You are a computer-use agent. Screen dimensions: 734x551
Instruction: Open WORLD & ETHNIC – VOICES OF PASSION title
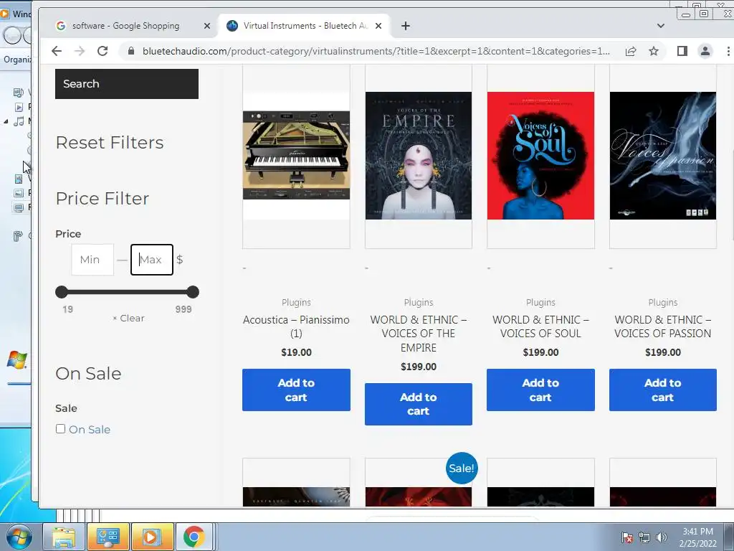click(663, 326)
